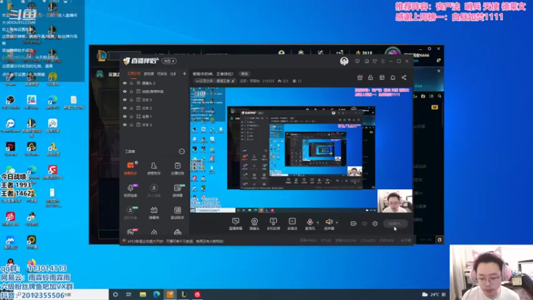Open the 虚拟形象 virtual avatar tool

pos(130,213)
